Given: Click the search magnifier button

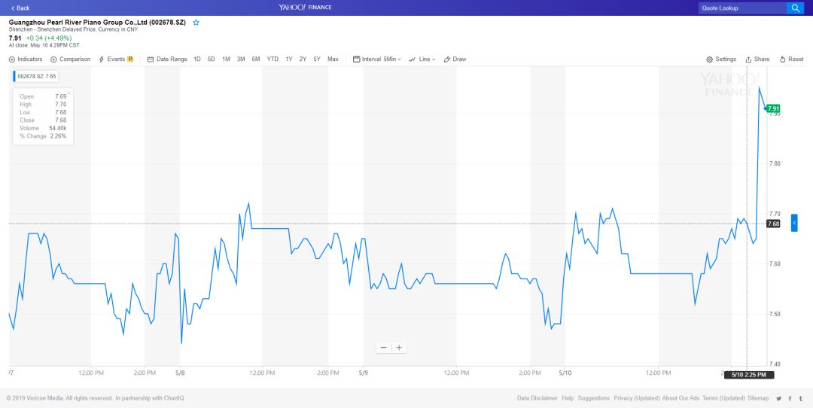Looking at the screenshot, I should (795, 8).
